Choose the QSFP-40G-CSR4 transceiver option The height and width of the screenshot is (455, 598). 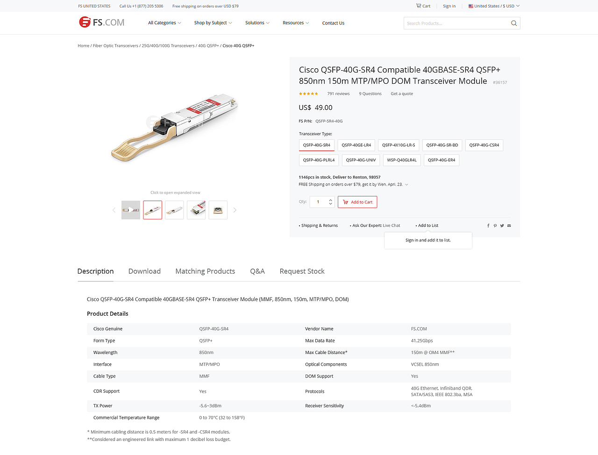tap(484, 145)
